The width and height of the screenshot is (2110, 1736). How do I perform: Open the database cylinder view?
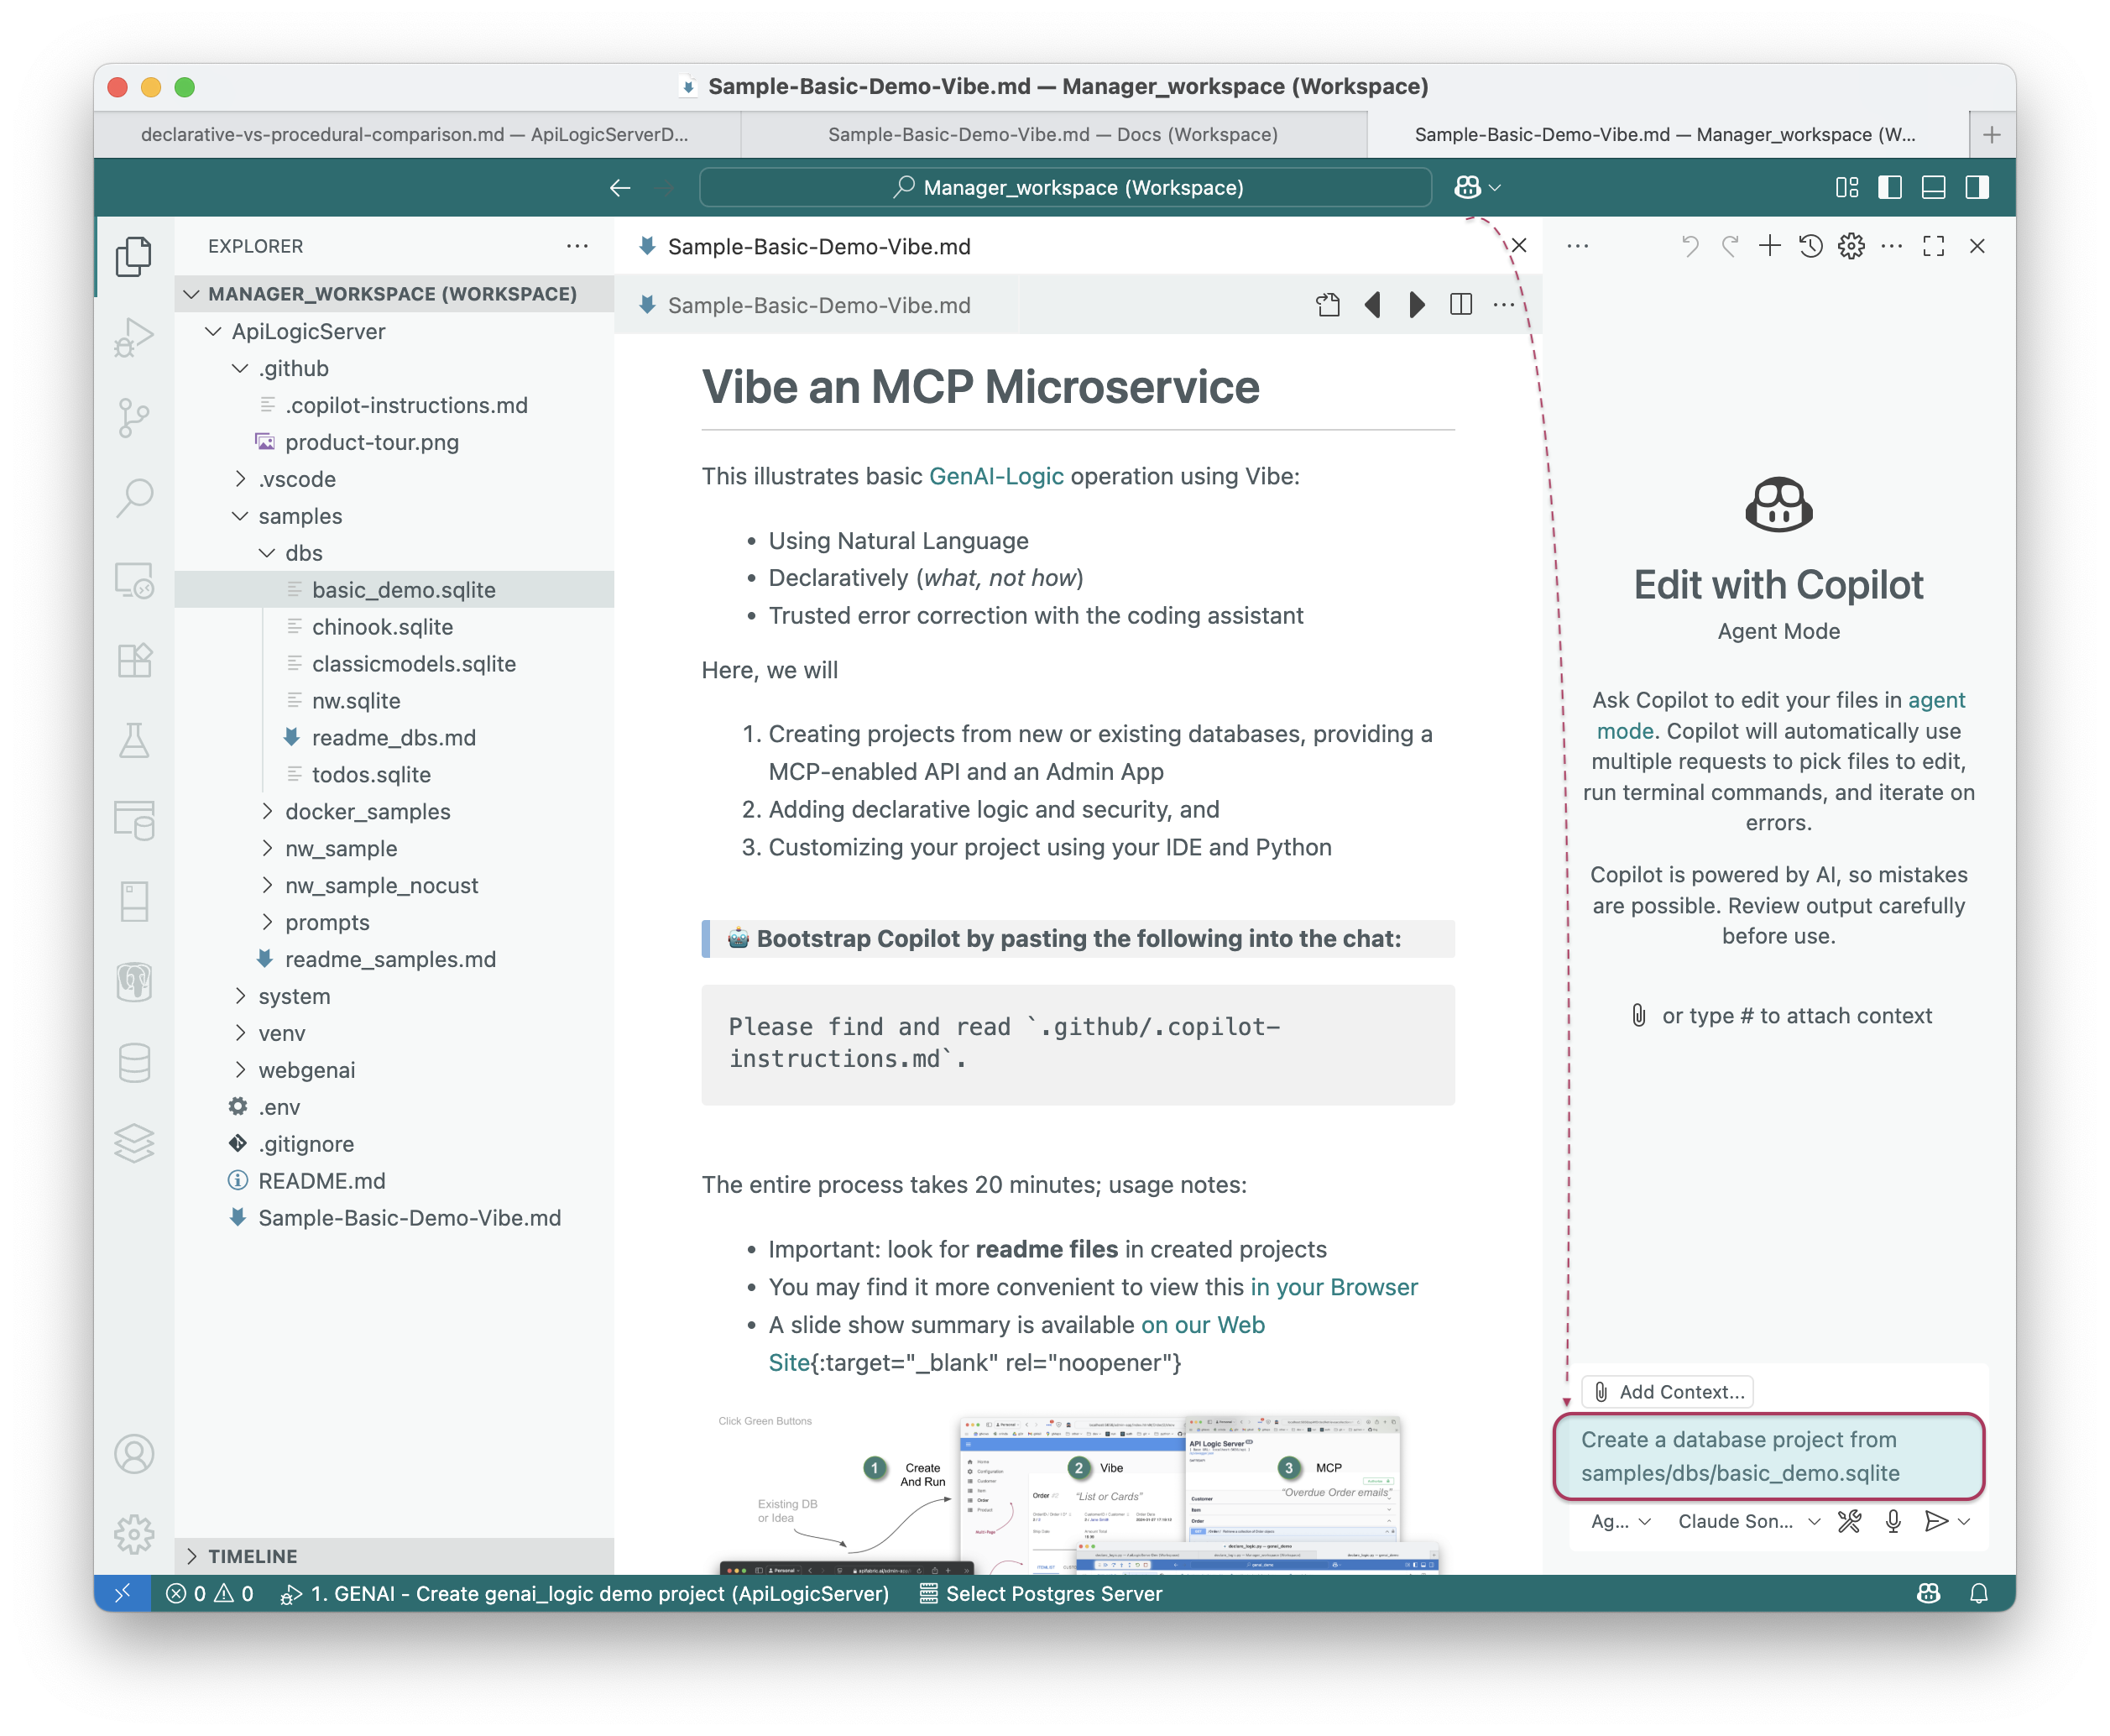coord(134,1064)
